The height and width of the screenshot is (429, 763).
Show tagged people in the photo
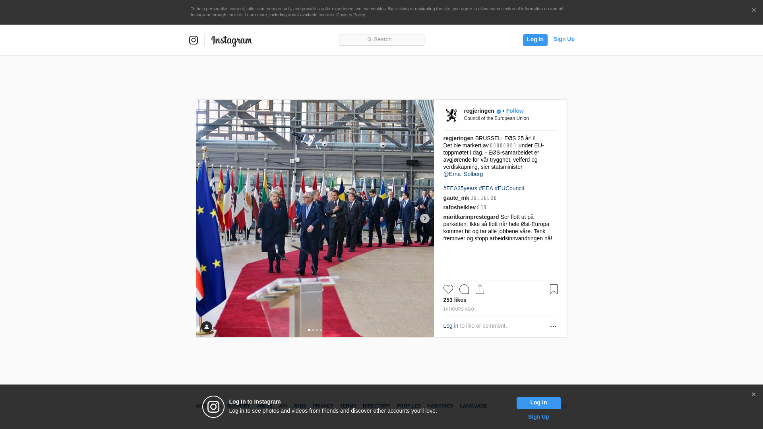tap(207, 327)
